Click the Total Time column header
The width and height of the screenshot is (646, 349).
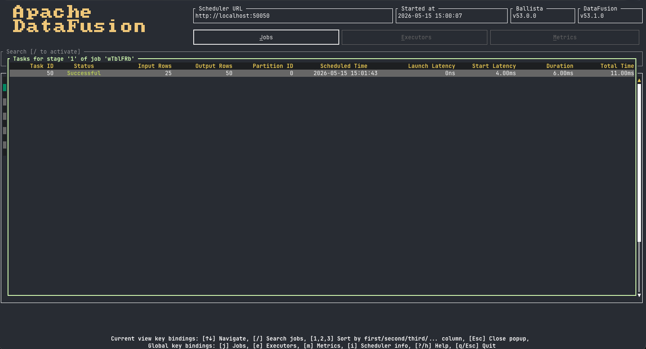click(x=617, y=66)
